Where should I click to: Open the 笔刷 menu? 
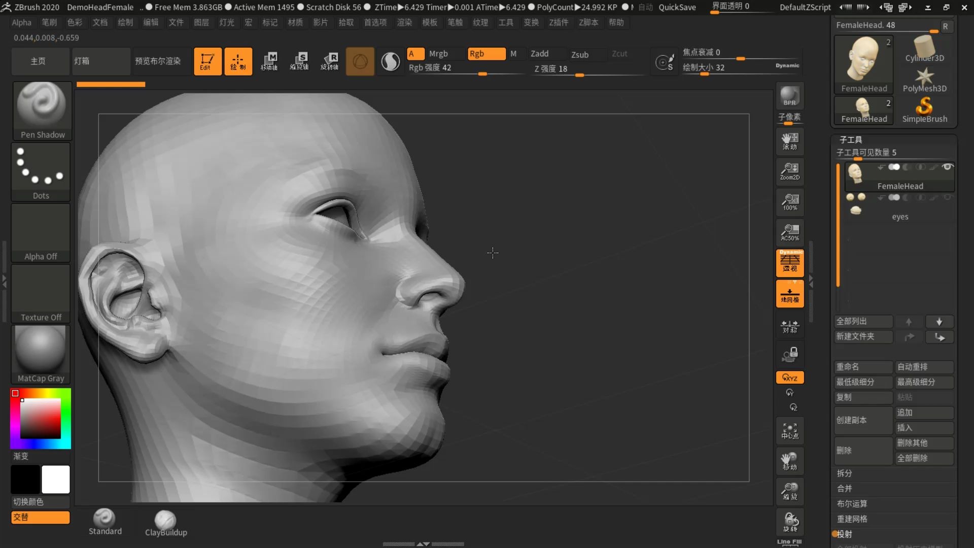49,22
